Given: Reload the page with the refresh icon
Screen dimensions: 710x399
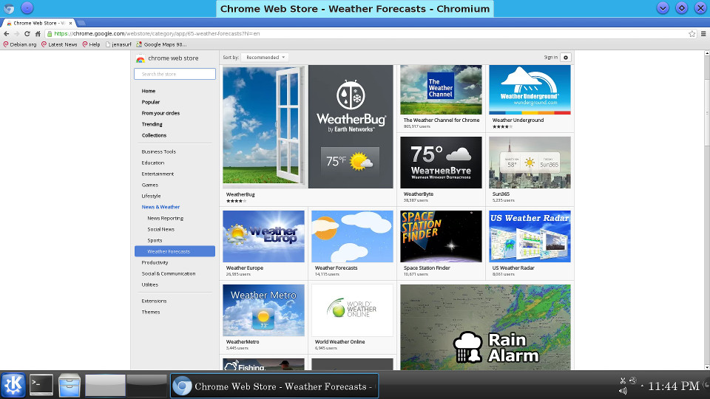Looking at the screenshot, I should pyautogui.click(x=27, y=33).
